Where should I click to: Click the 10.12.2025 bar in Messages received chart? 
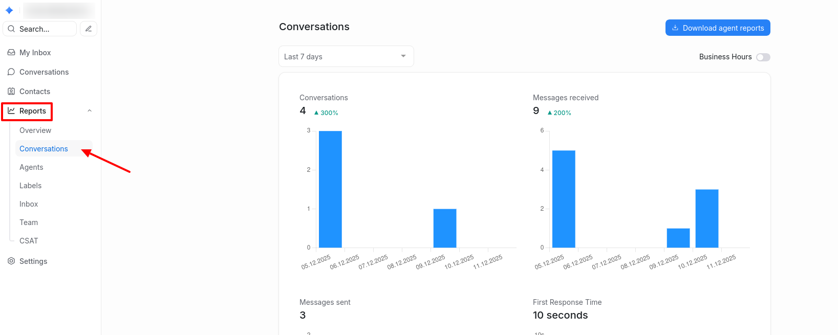(x=706, y=218)
